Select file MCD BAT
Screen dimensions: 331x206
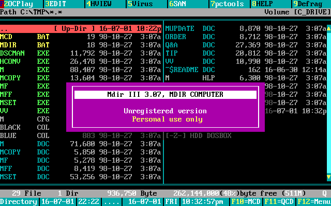tap(81, 37)
